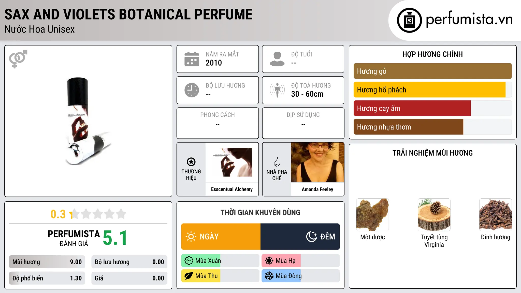This screenshot has height=293, width=521.
Task: Click the sun icon for Mùa Hạ
Action: pos(269,261)
